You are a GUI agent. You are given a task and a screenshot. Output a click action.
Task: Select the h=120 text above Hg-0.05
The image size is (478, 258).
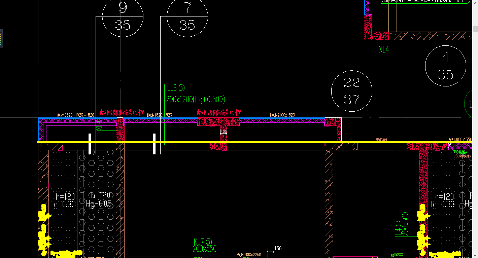pos(101,195)
